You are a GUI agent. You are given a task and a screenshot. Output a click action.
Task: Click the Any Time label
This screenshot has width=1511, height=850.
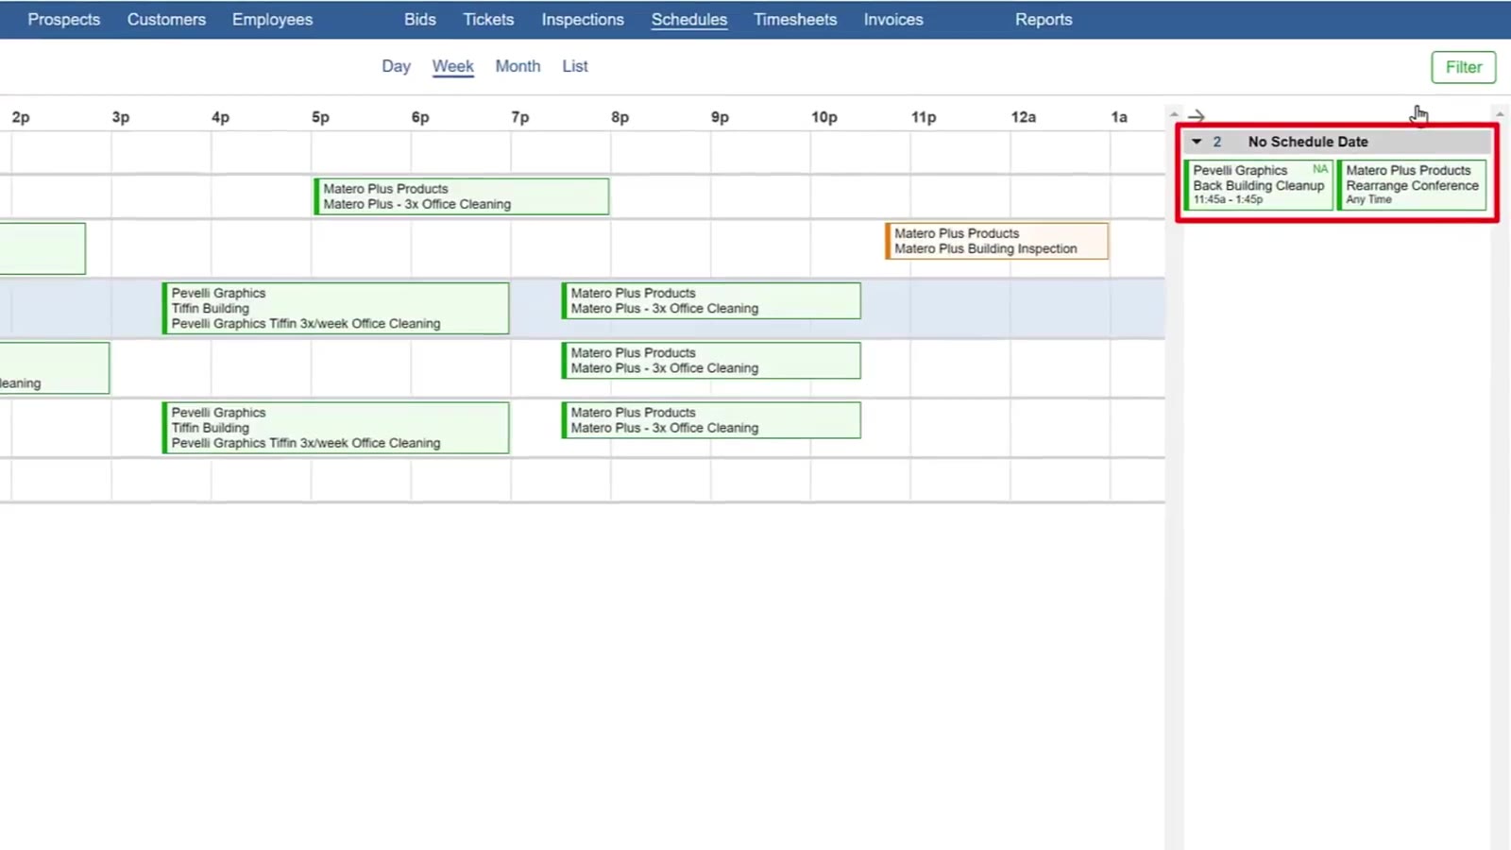click(1368, 199)
